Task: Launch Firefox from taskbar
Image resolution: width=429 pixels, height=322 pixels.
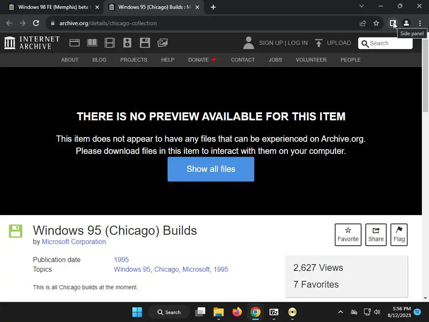Action: [237, 312]
